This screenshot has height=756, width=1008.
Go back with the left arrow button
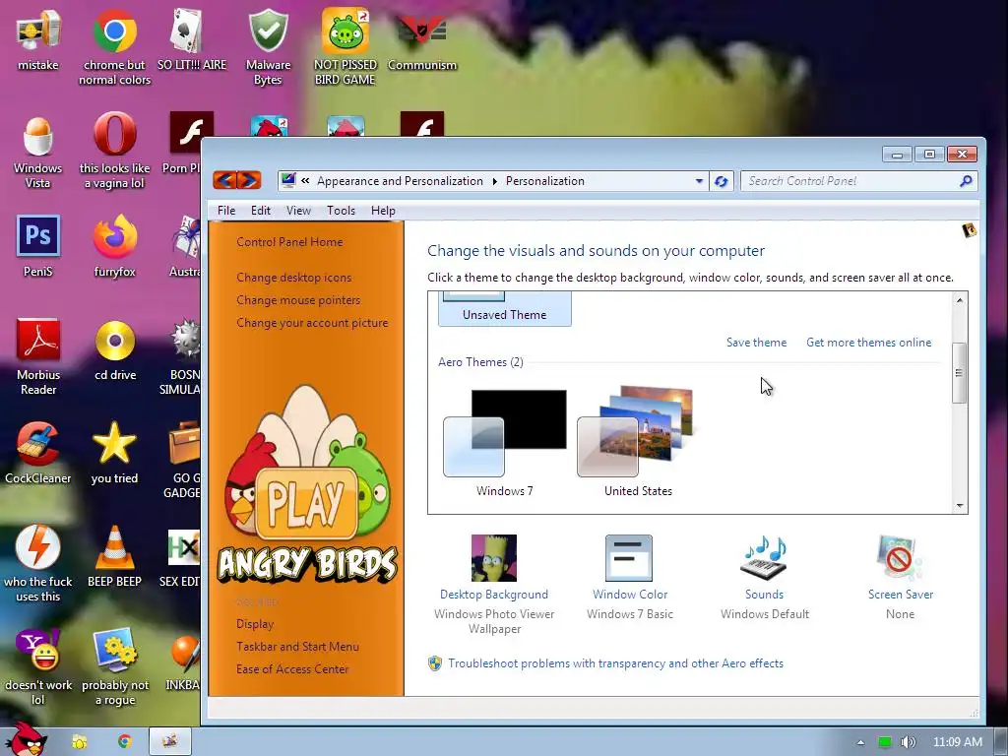224,180
